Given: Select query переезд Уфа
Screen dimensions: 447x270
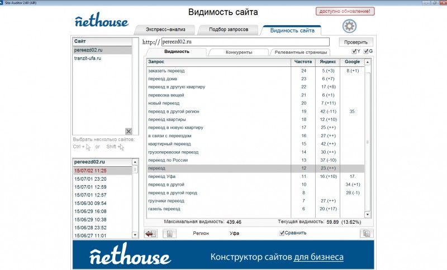Looking at the screenshot, I should pos(256,176).
